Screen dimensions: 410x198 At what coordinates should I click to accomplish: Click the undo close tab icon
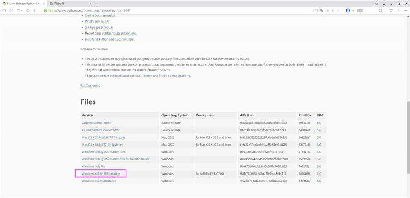18,11
